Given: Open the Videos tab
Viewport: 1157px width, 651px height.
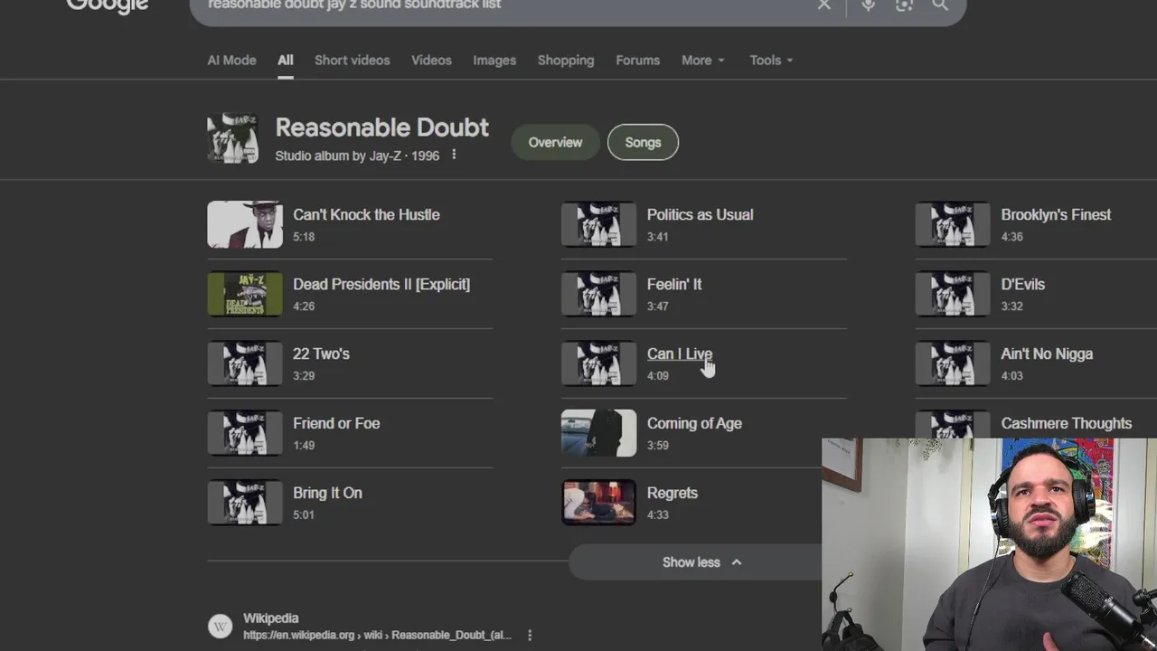Looking at the screenshot, I should 431,60.
